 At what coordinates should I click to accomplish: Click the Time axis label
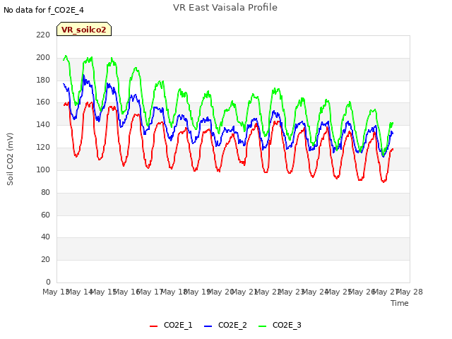pyautogui.click(x=400, y=303)
